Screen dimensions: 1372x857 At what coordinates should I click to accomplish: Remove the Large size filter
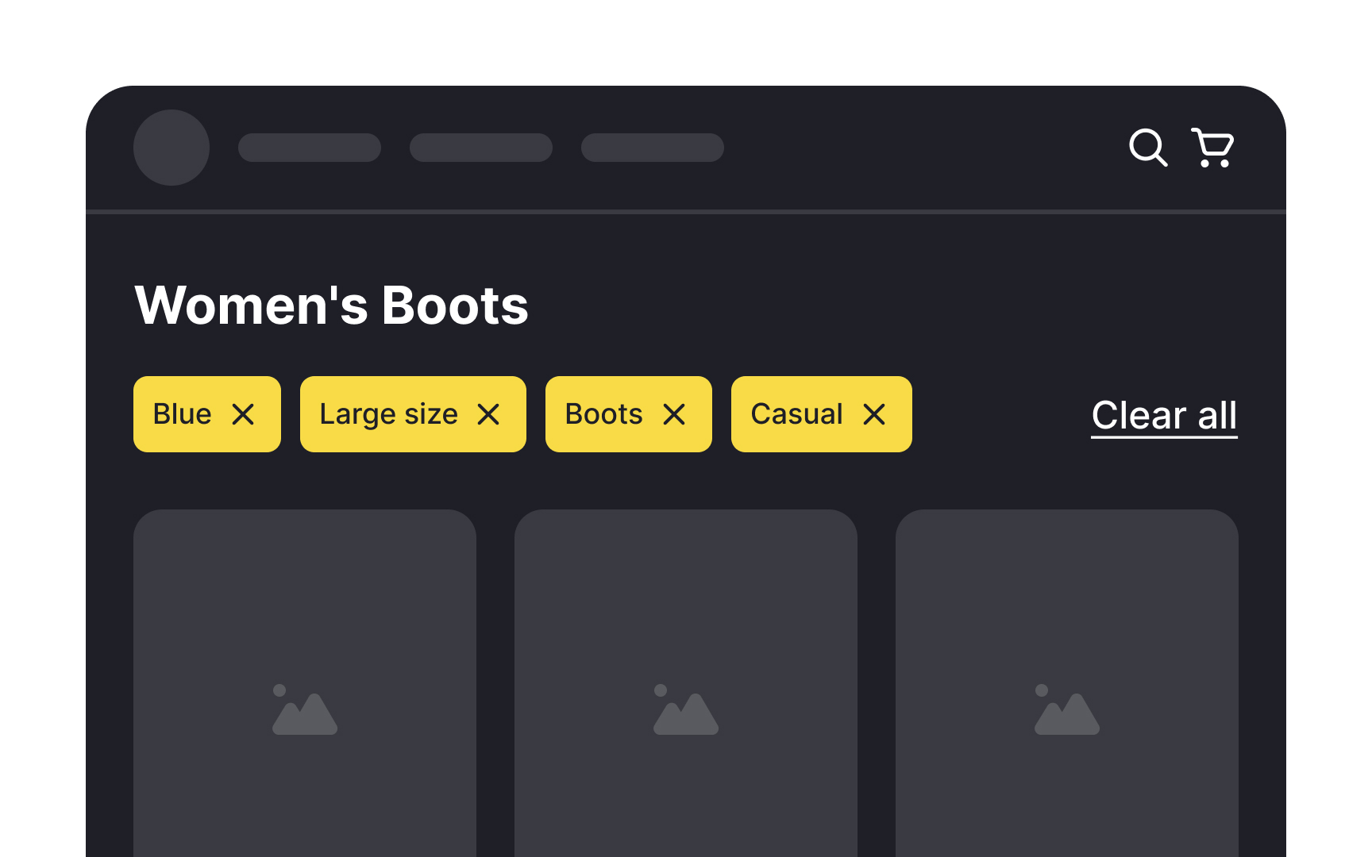(489, 413)
